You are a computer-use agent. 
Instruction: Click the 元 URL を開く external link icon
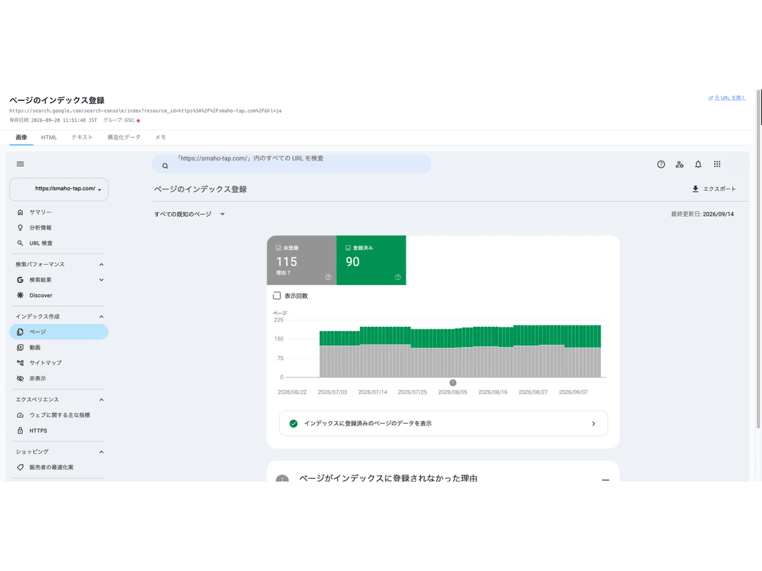[x=711, y=98]
